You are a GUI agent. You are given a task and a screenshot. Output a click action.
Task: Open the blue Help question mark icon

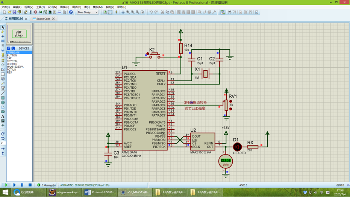[71, 12]
